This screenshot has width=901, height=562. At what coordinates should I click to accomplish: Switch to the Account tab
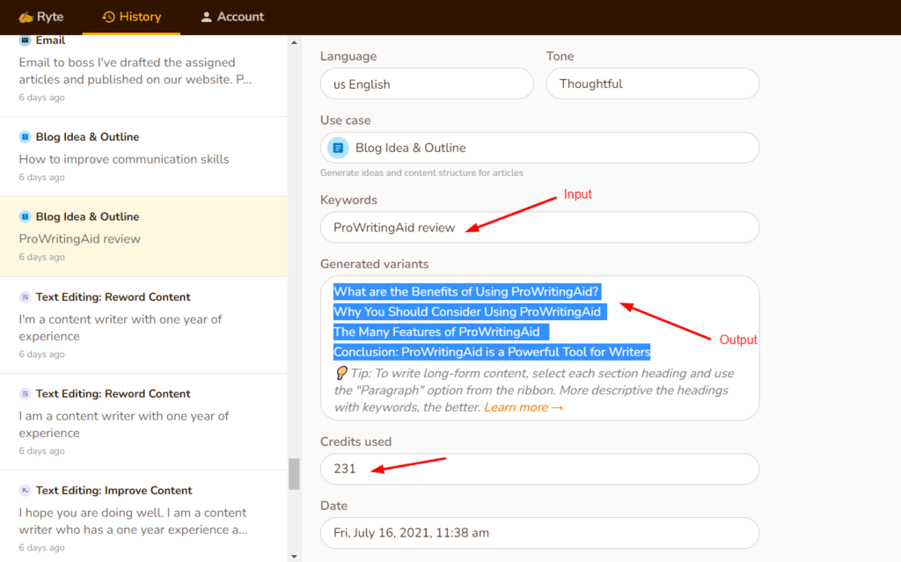coord(231,17)
